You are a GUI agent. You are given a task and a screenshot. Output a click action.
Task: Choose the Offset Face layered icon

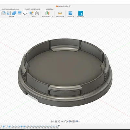click(x=19, y=13)
